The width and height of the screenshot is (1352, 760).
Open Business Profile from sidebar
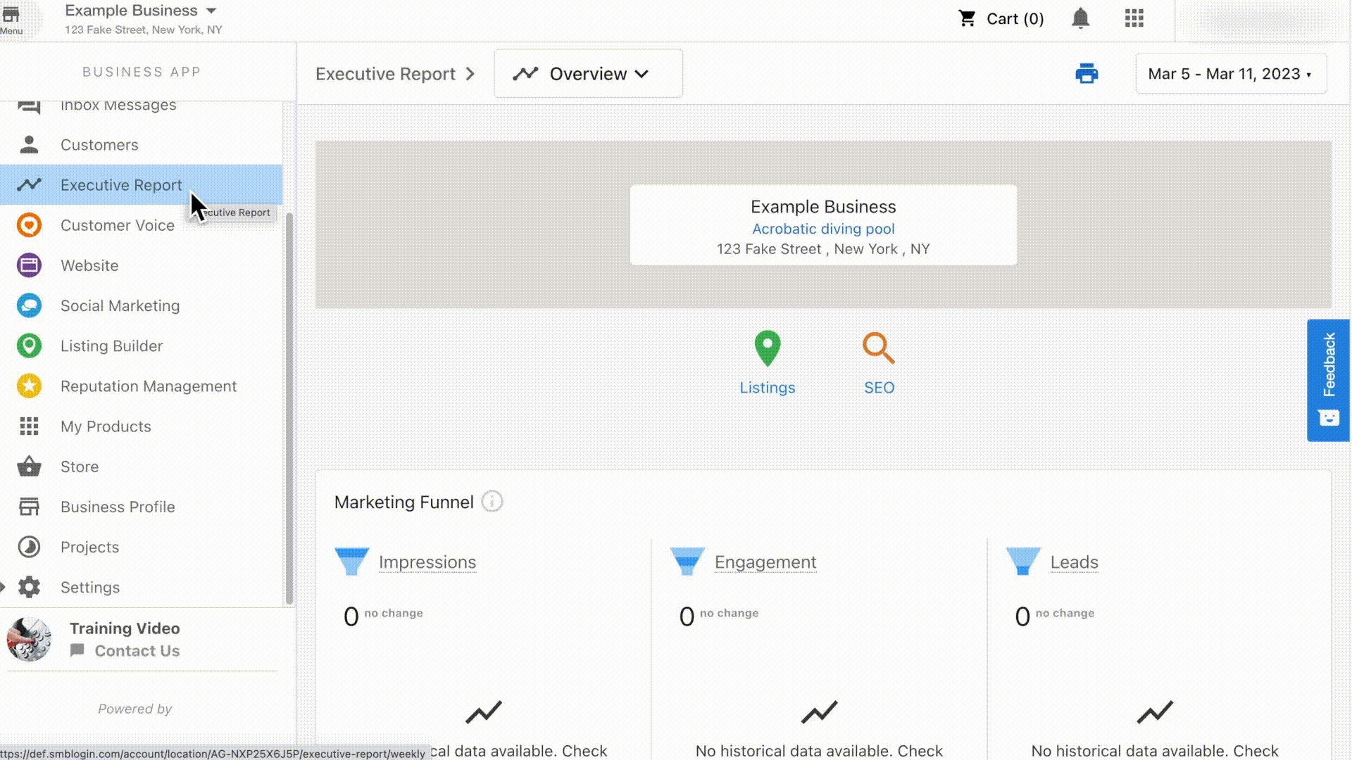click(x=117, y=507)
